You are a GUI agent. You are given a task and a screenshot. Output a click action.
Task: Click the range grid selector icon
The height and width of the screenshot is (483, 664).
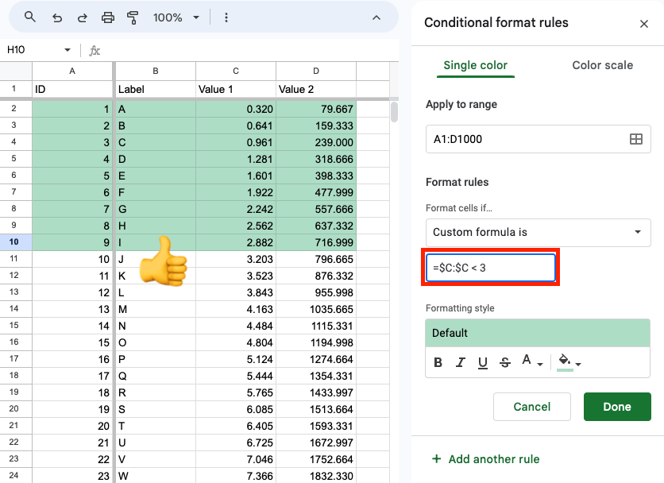coord(636,138)
